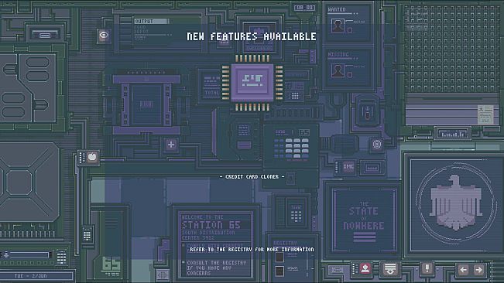Click the small label plate left of profile icon
The height and width of the screenshot is (283, 504).
[x=337, y=271]
